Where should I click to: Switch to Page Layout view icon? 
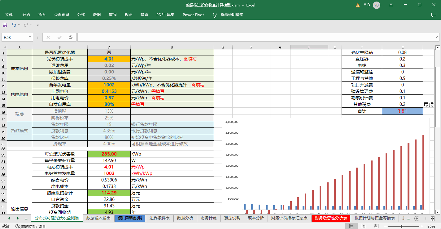pyautogui.click(x=364, y=226)
